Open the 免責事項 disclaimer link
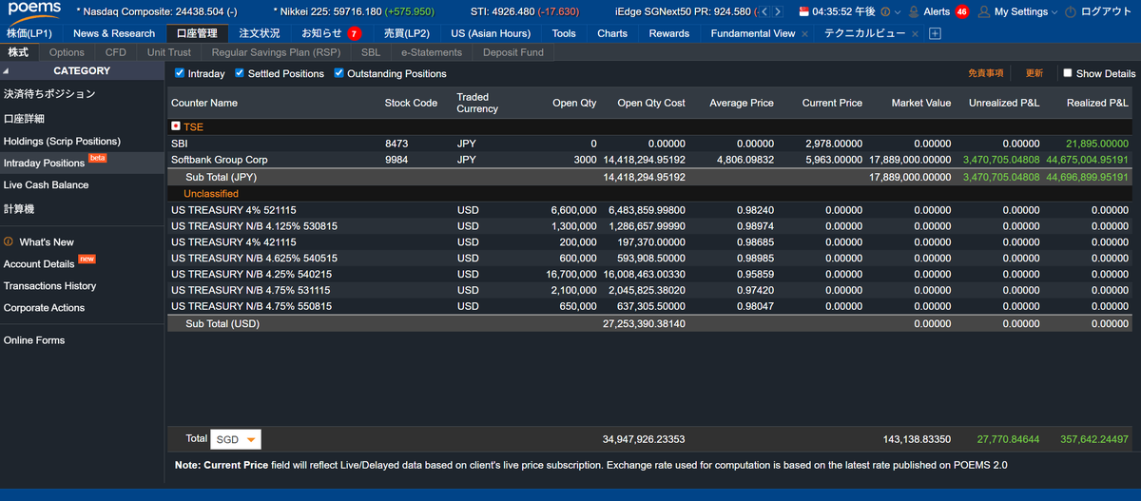 tap(985, 73)
